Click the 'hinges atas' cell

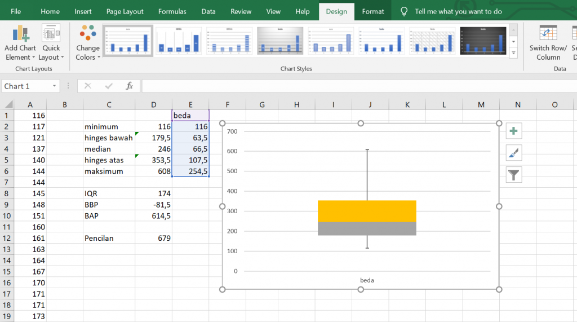pyautogui.click(x=109, y=160)
